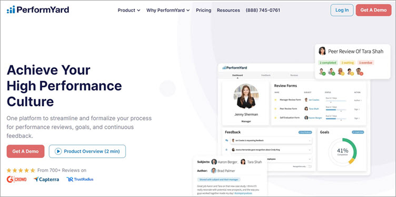Click the first reviewer avatar with green check

coord(322,71)
